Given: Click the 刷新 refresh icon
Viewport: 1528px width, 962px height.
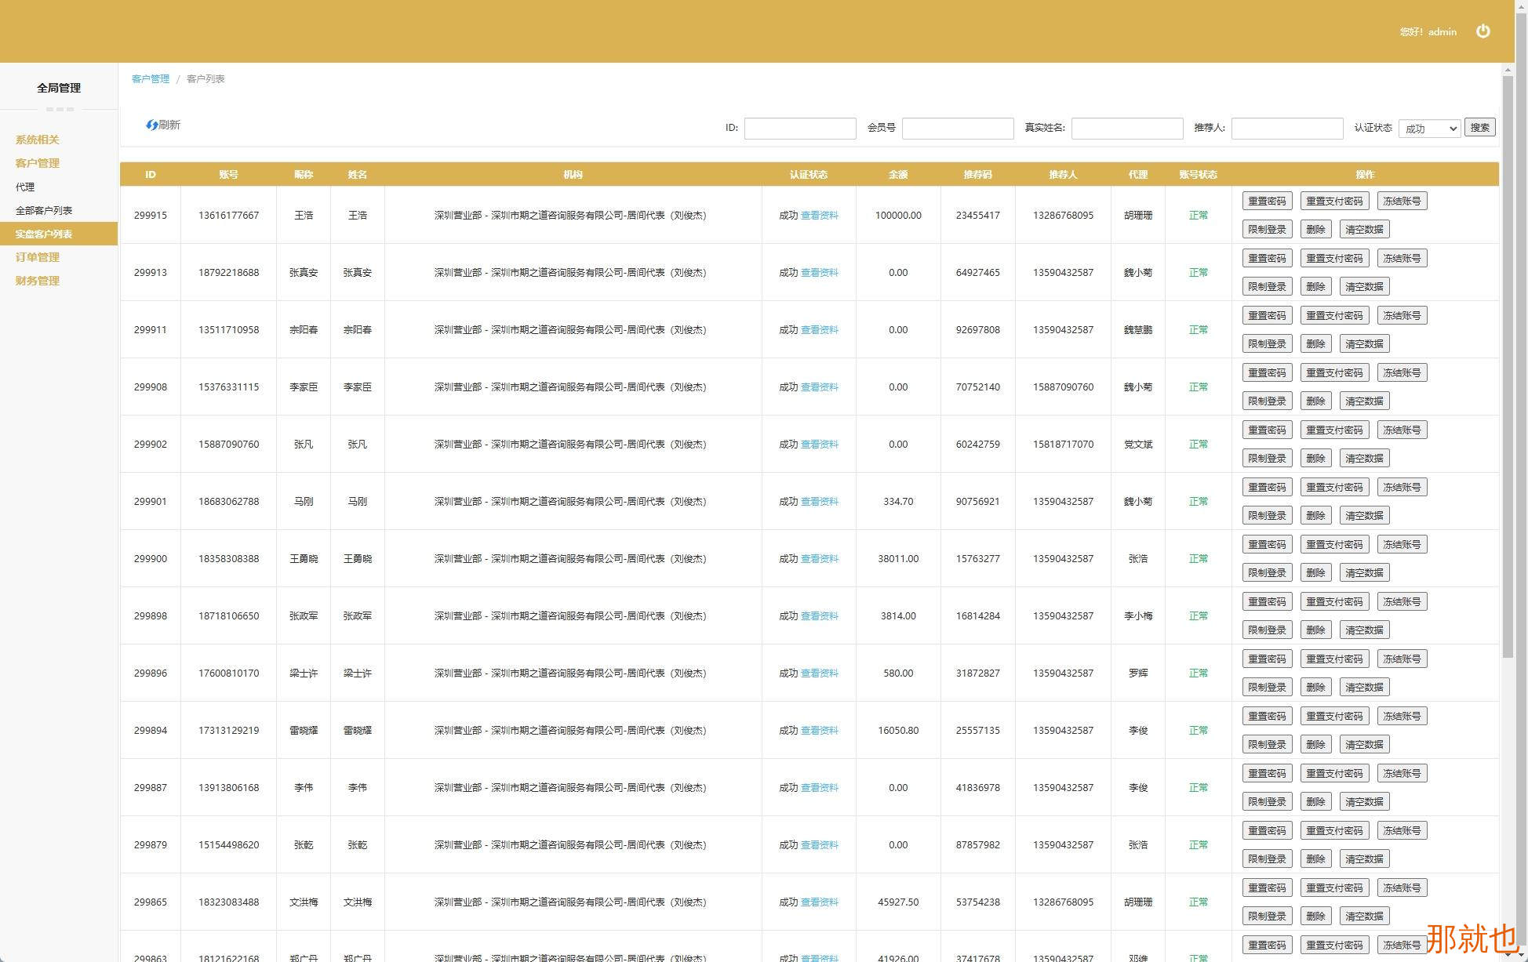Looking at the screenshot, I should [x=152, y=125].
